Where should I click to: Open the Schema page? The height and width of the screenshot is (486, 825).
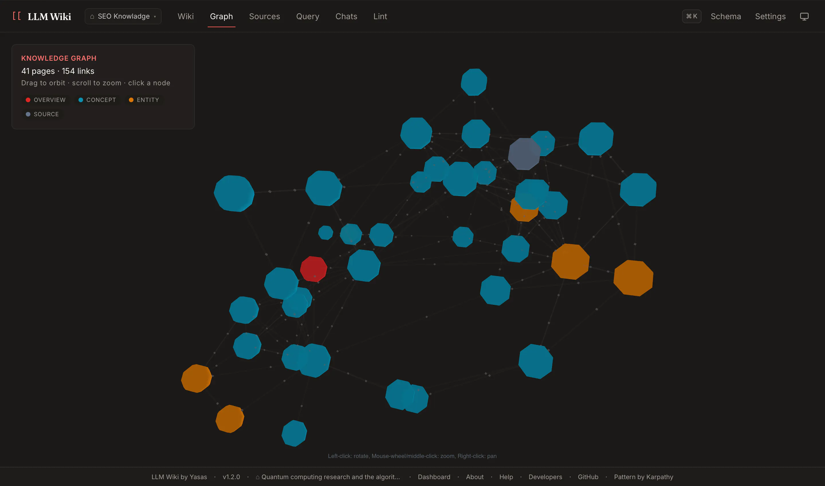pyautogui.click(x=725, y=16)
